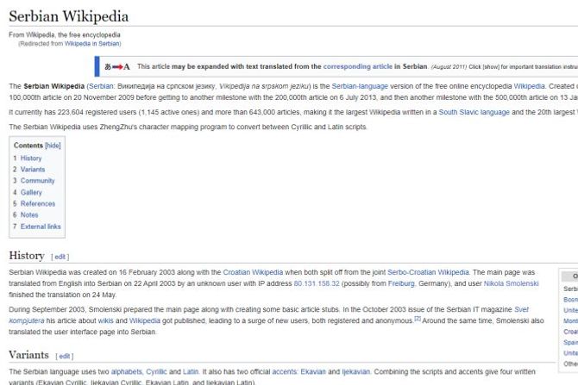Open the 'corresponding article' link
The height and width of the screenshot is (385, 578).
(x=357, y=66)
